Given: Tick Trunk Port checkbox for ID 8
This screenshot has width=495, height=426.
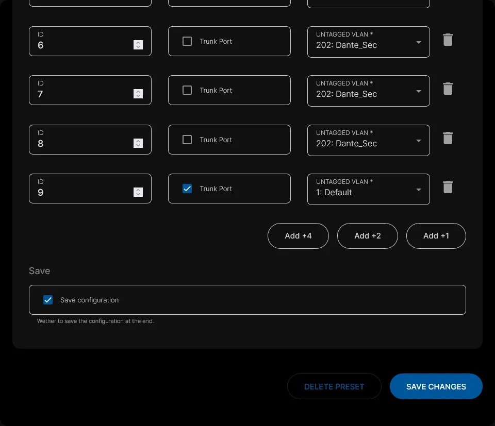Looking at the screenshot, I should pos(187,140).
